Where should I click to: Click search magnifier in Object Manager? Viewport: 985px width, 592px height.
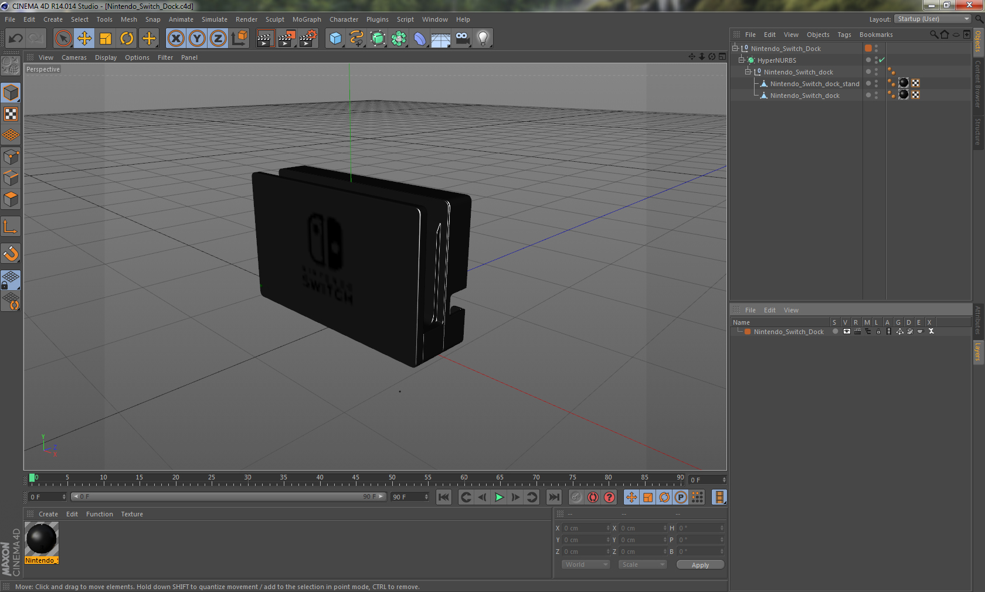tap(933, 35)
